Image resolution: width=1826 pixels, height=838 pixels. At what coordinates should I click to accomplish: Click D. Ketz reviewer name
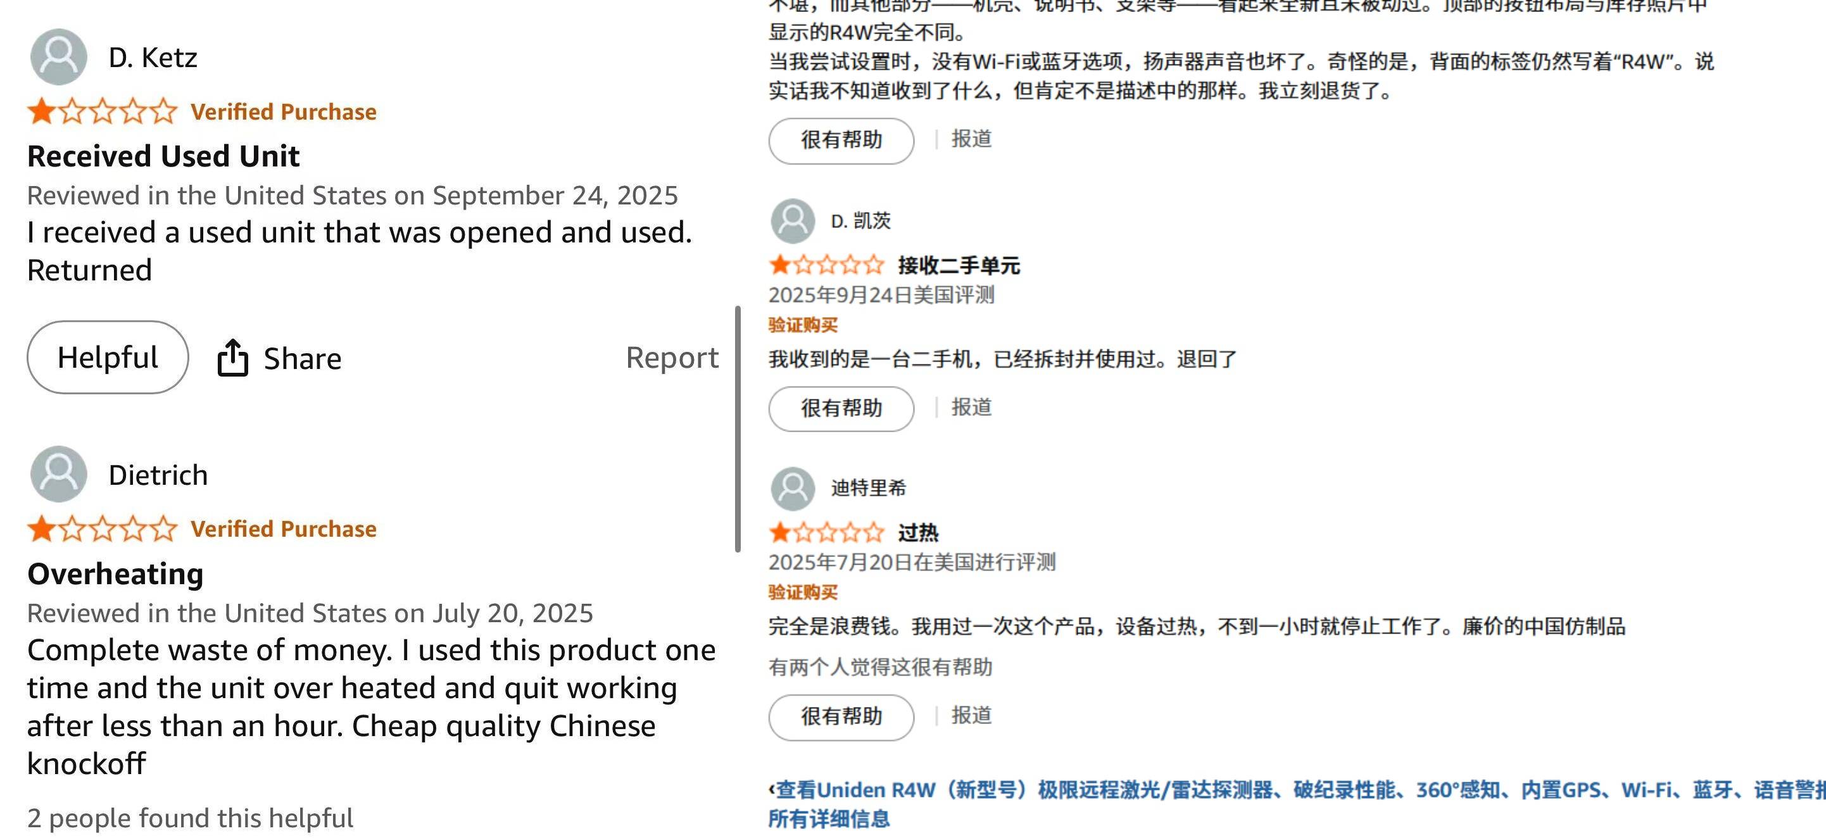(x=153, y=58)
